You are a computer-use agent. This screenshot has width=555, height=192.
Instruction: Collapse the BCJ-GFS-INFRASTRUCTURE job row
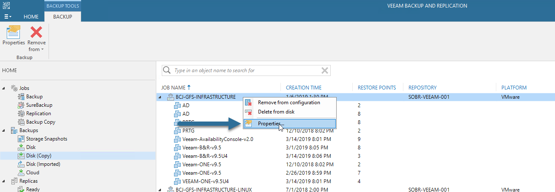coord(160,97)
